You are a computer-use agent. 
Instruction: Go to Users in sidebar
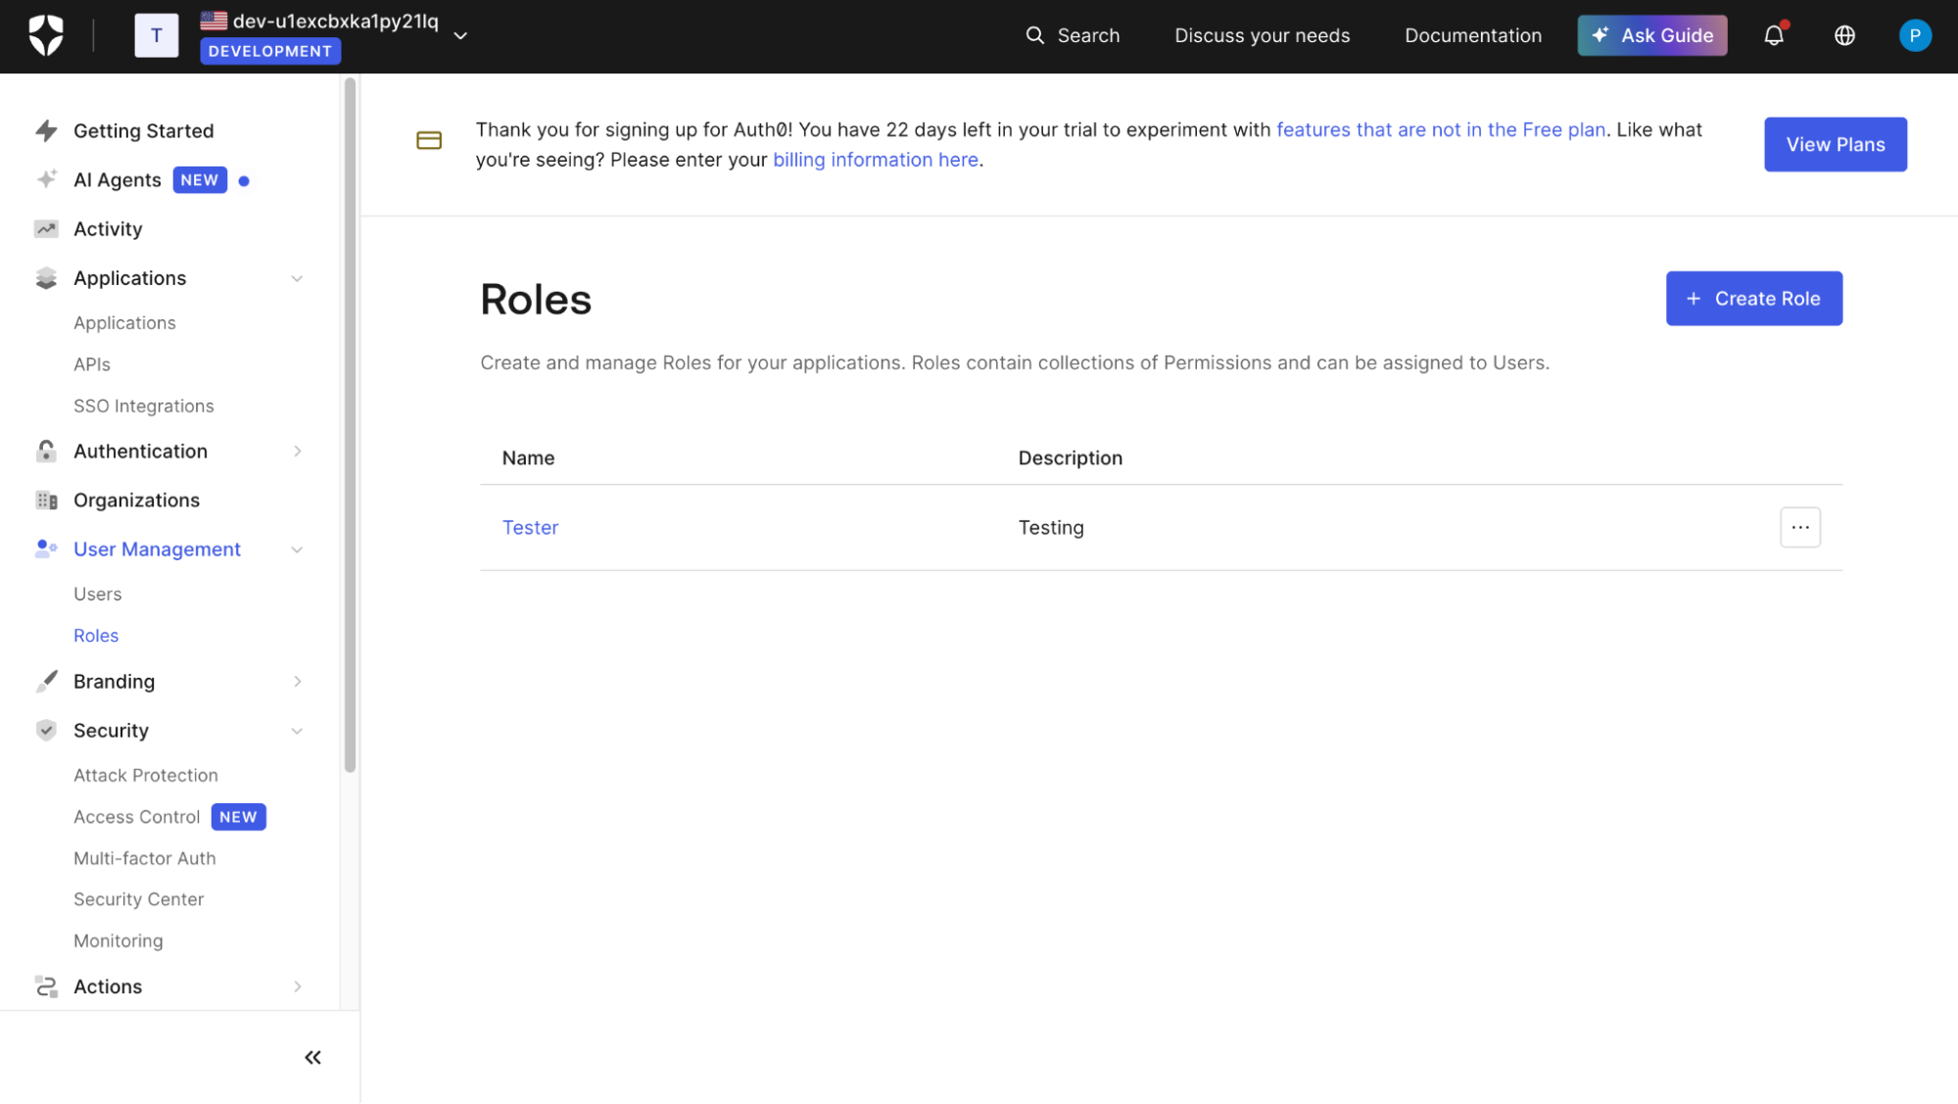97,595
